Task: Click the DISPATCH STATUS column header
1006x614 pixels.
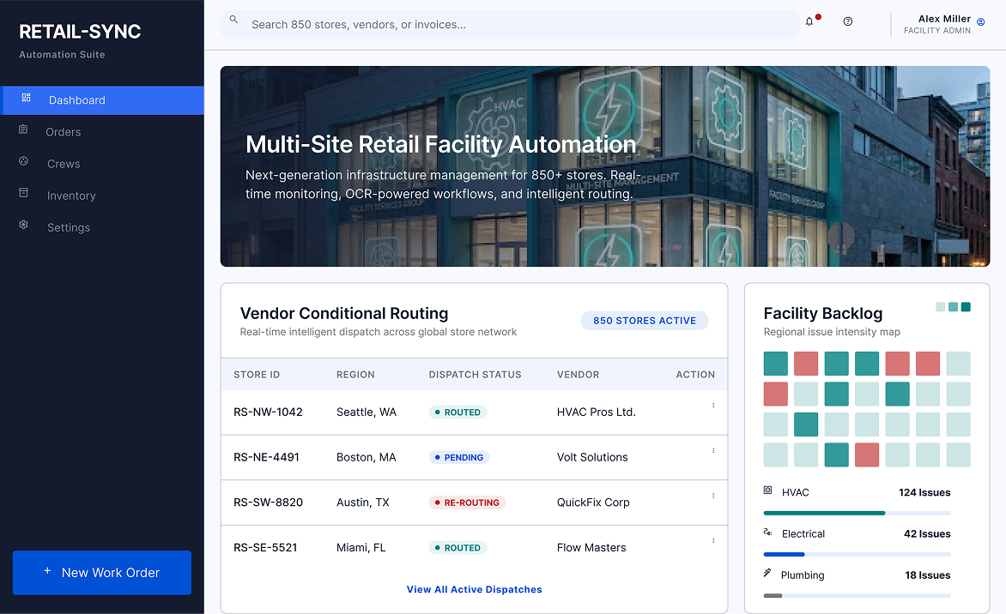Action: coord(475,375)
